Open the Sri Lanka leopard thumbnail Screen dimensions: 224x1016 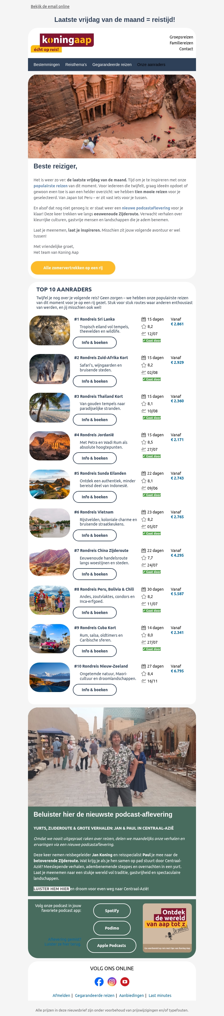coord(50,330)
